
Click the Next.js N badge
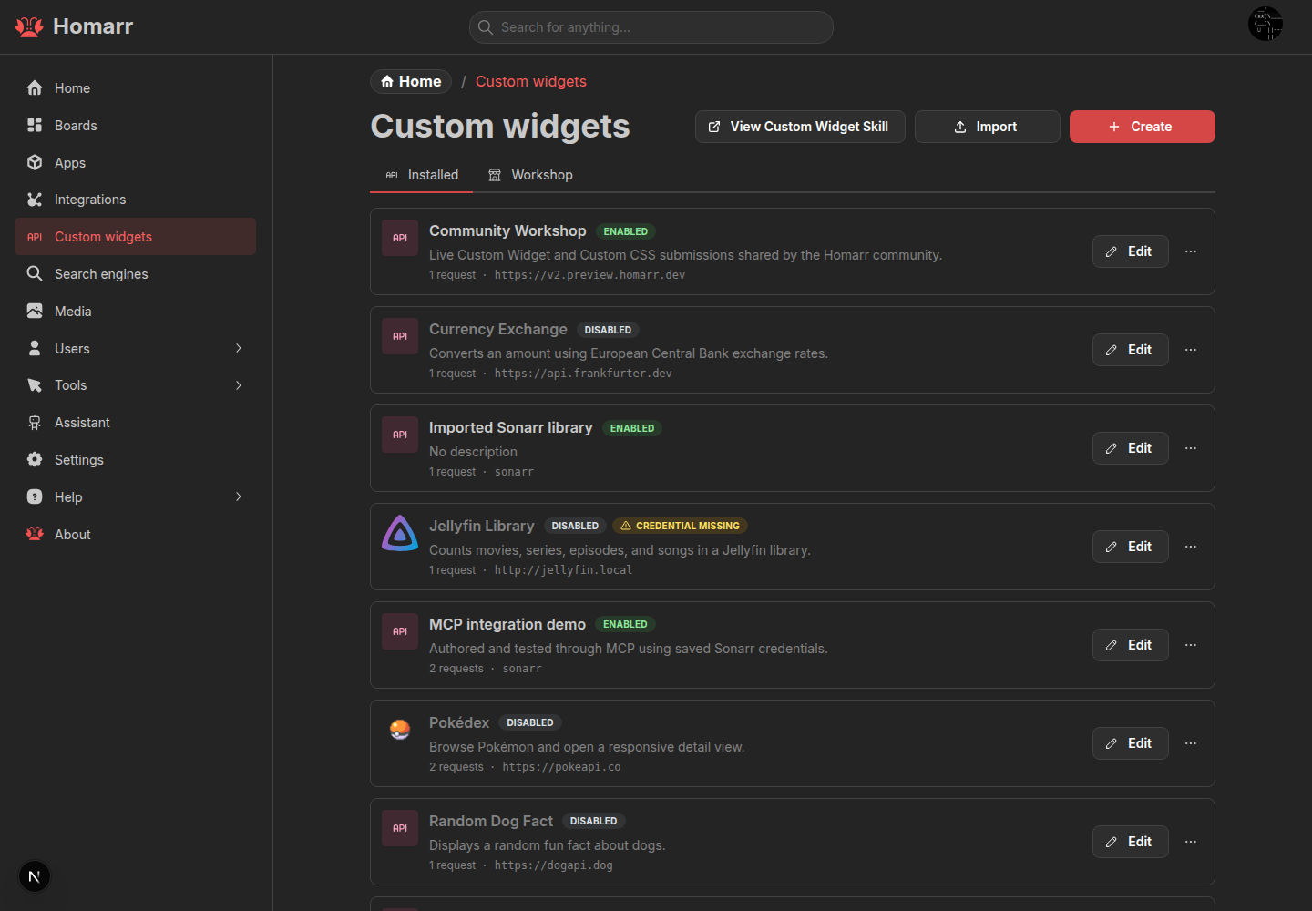pos(35,876)
